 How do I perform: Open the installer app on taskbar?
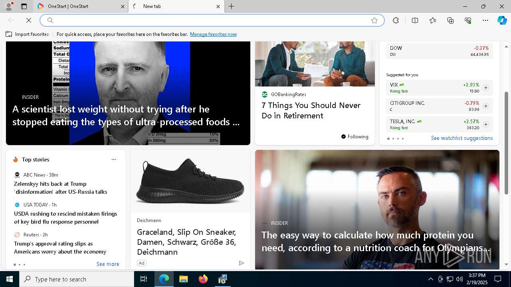[222, 279]
